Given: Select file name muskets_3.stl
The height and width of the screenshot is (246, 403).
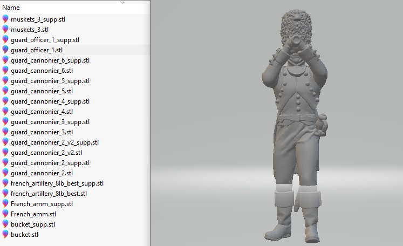Looking at the screenshot, I should click(30, 30).
